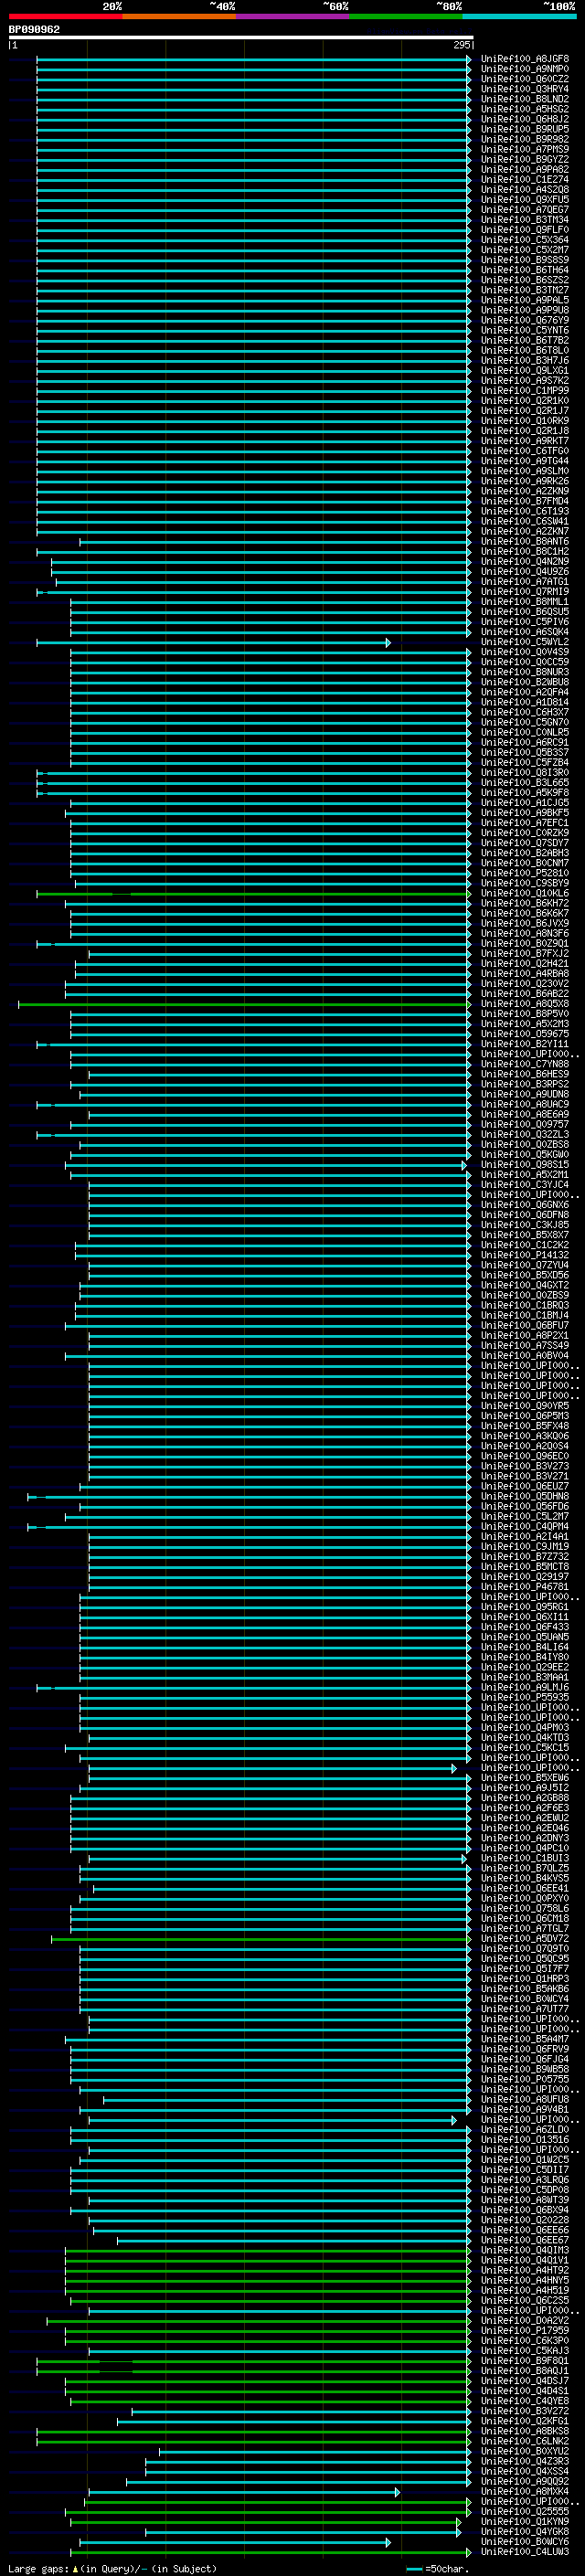
Task: Click the purple ~60% identity legend bar
Action: click(292, 16)
